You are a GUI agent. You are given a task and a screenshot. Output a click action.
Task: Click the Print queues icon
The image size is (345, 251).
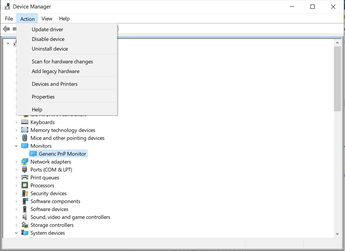click(24, 177)
